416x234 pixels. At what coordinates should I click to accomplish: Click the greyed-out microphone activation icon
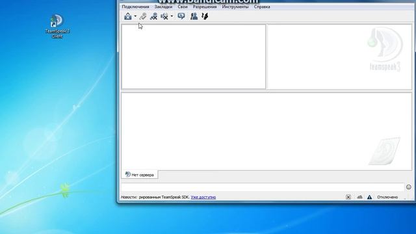[143, 16]
